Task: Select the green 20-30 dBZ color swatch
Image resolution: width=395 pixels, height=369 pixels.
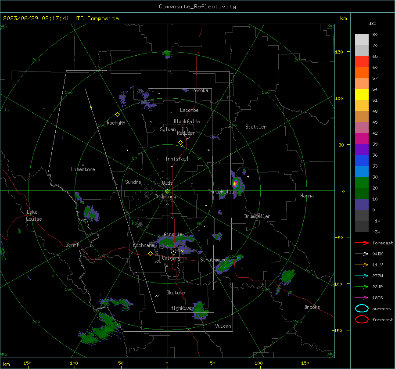Action: (362, 183)
